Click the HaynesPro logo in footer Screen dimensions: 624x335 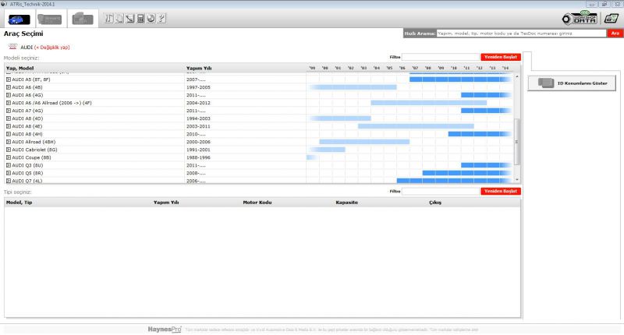coord(165,330)
